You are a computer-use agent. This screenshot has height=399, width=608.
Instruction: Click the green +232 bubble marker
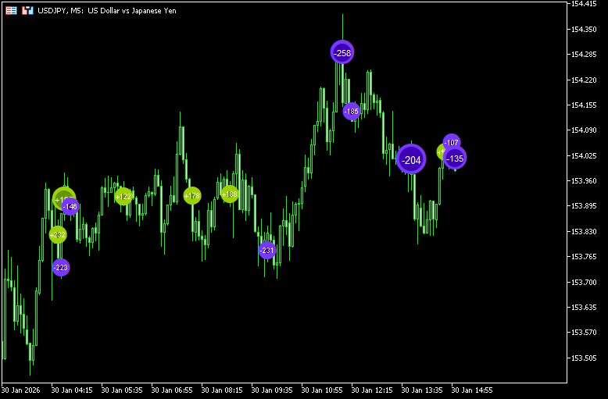coord(58,234)
